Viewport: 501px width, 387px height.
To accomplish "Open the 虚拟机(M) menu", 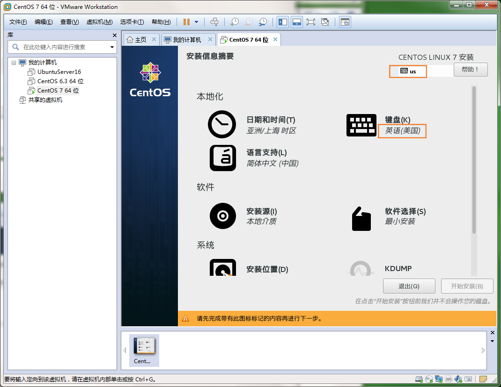I will pos(99,22).
